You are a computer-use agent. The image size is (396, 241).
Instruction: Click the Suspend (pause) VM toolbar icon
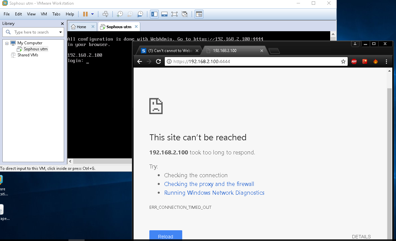point(85,14)
